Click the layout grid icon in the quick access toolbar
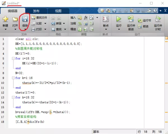This screenshot has width=168, height=134. tap(102, 11)
